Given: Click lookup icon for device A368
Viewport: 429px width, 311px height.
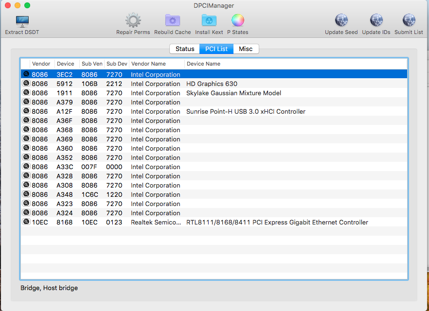Looking at the screenshot, I should pyautogui.click(x=26, y=130).
